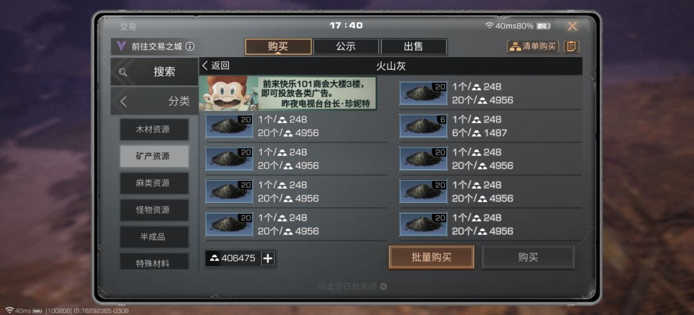Image resolution: width=694 pixels, height=315 pixels.
Task: Click the purple V trading city icon
Action: point(120,46)
